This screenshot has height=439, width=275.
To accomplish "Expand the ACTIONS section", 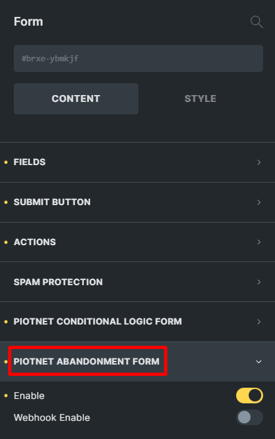I will click(x=137, y=242).
